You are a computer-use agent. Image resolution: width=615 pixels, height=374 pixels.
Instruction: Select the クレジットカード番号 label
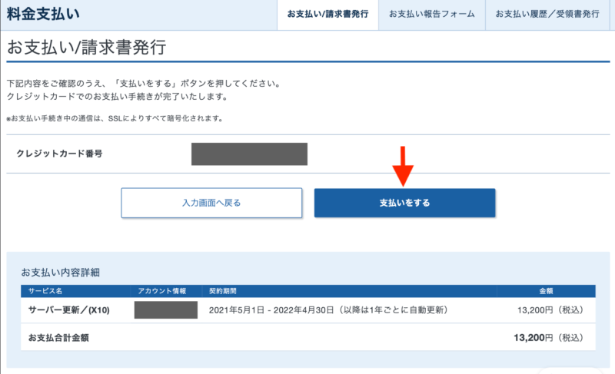coord(59,154)
